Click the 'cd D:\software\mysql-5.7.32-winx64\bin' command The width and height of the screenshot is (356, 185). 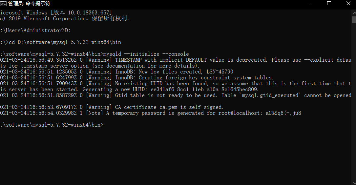[x=65, y=42]
